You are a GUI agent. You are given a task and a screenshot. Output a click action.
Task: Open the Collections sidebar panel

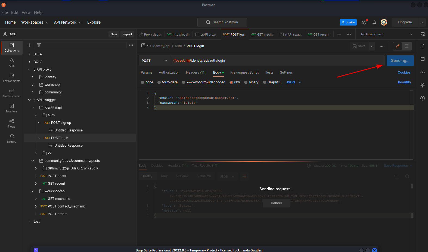click(x=12, y=48)
